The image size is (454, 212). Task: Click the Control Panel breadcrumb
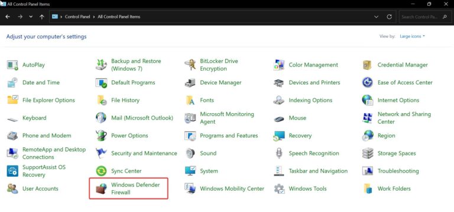tap(78, 16)
